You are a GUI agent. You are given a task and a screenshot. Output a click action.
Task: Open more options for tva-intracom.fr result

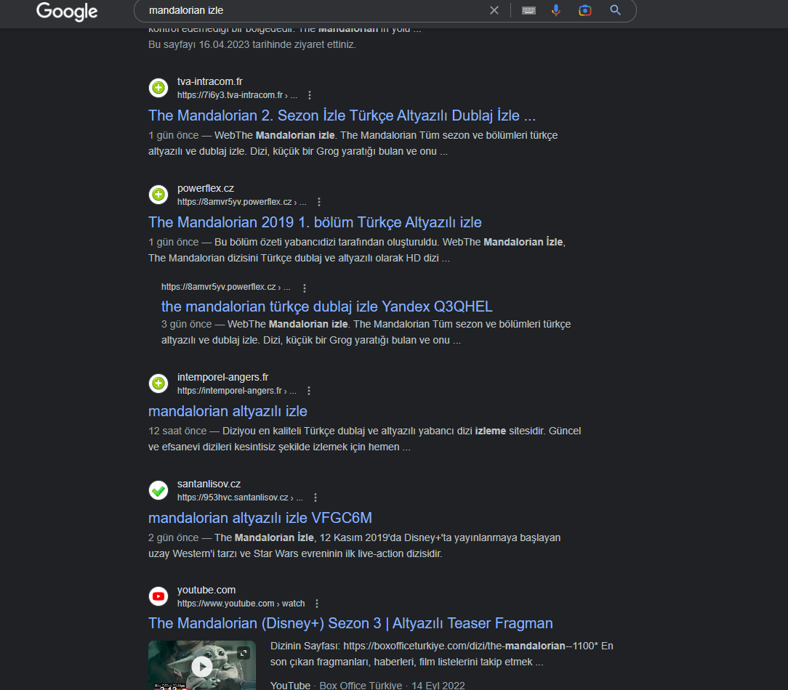pos(310,95)
